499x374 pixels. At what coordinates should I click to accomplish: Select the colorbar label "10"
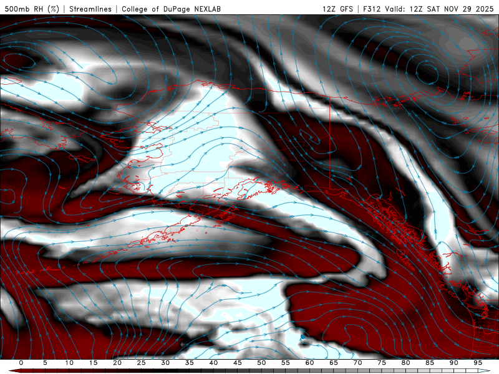click(69, 363)
